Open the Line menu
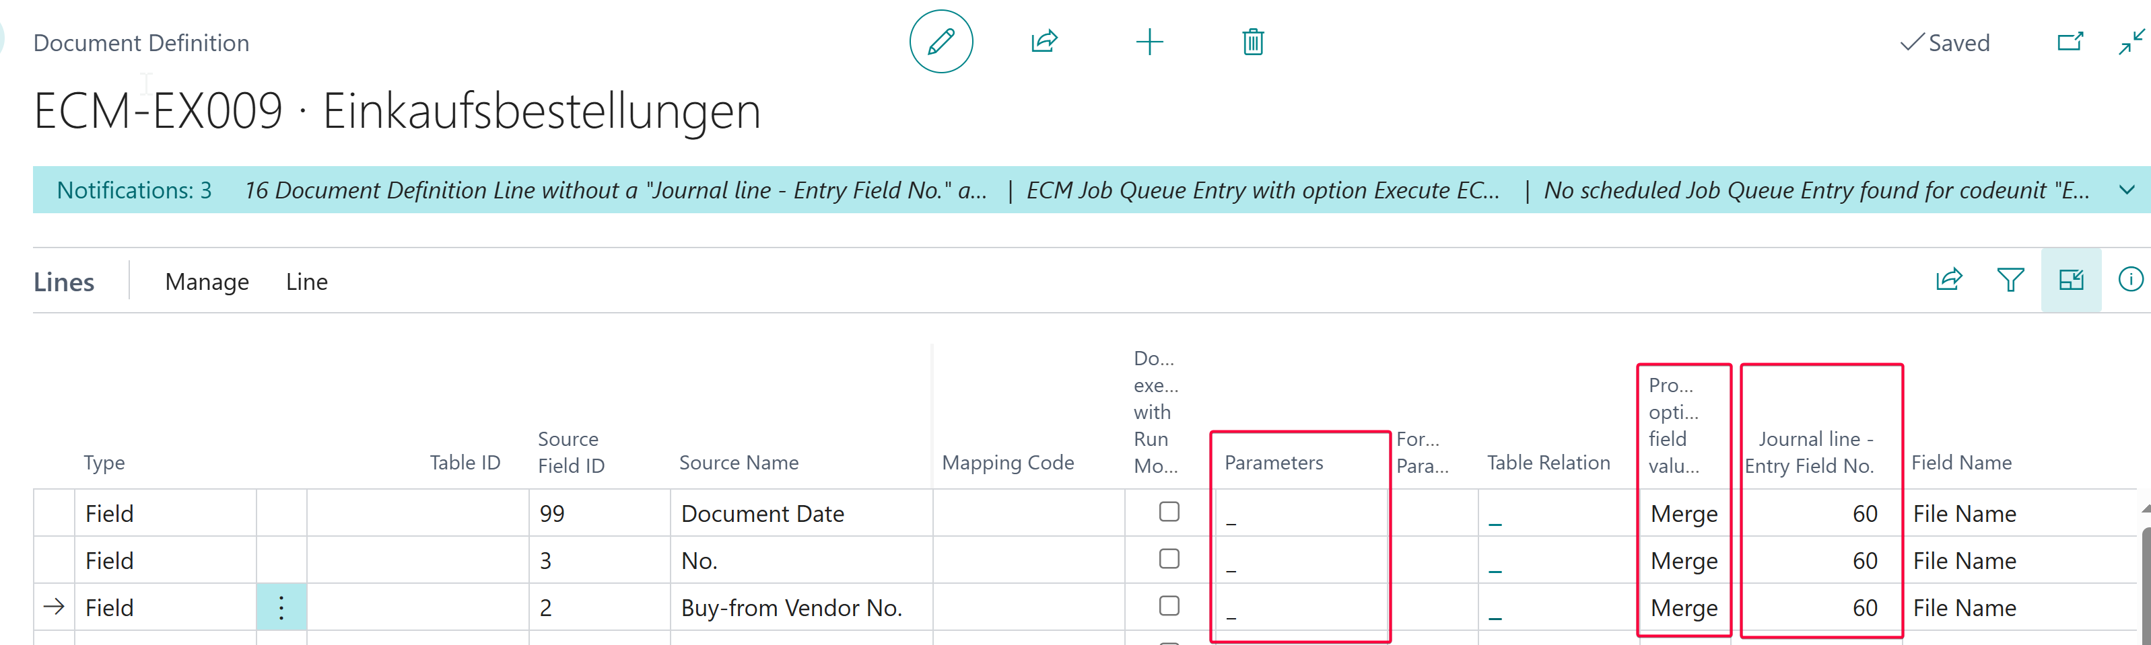 coord(306,282)
